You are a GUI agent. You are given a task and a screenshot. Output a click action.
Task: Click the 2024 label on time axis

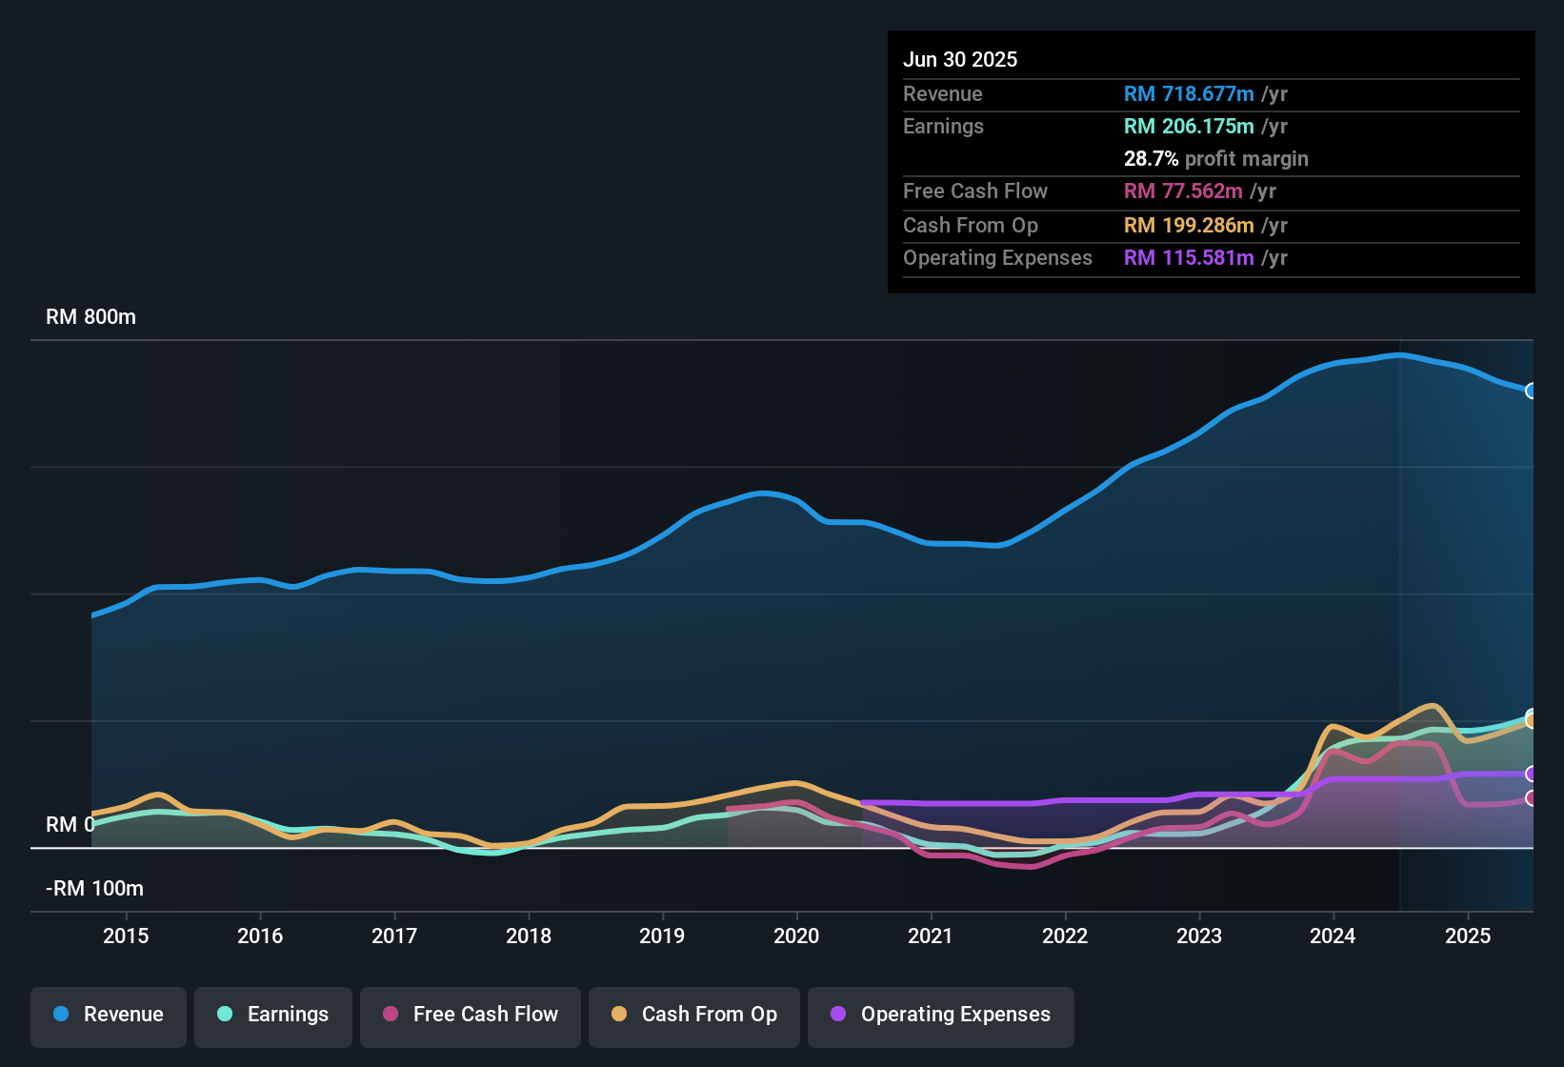pos(1333,936)
